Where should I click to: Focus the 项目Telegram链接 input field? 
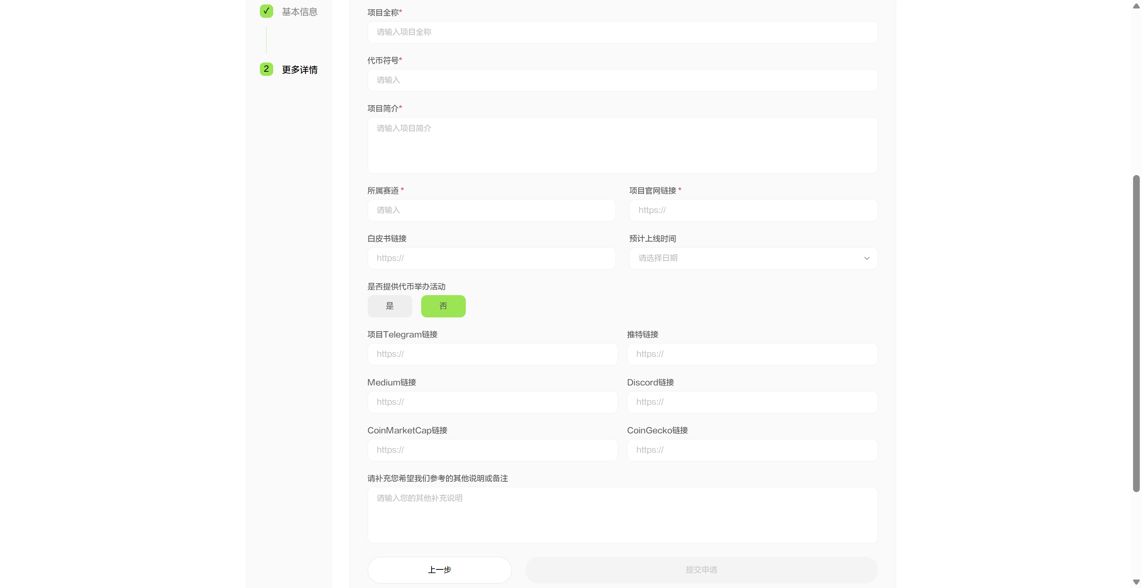coord(493,354)
